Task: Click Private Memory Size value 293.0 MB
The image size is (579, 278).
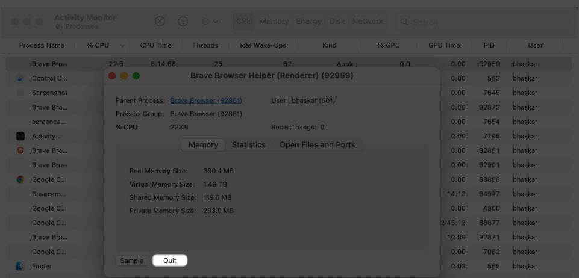Action: tap(218, 211)
